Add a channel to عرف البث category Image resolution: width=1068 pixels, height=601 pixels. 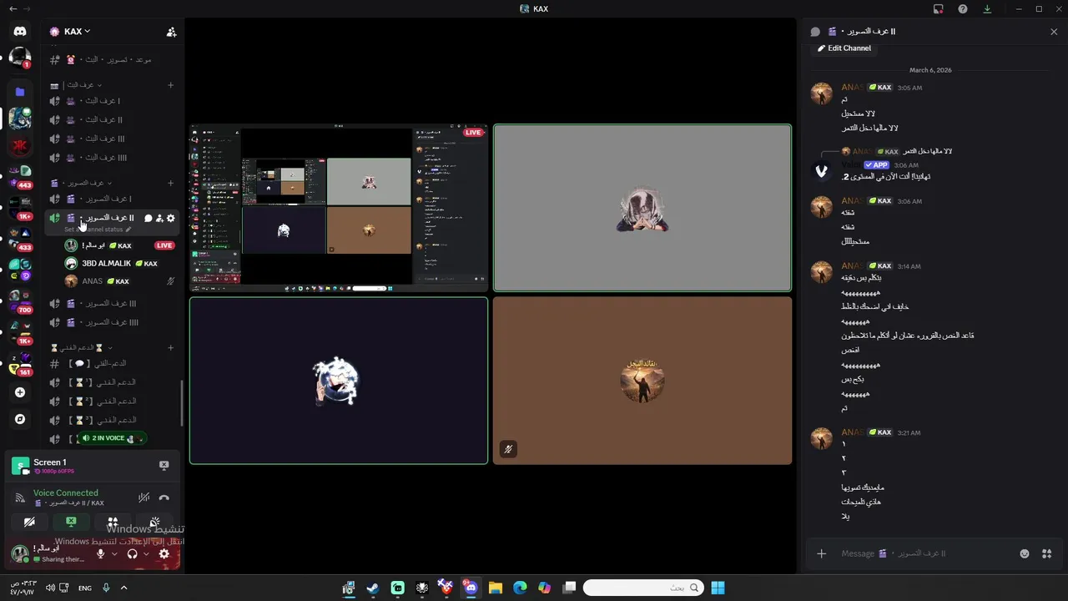(x=170, y=85)
